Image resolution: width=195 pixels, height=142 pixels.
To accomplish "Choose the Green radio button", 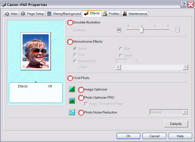I will point(121,55).
